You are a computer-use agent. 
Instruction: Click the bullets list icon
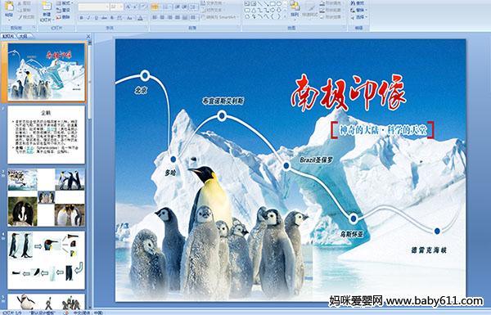coord(155,7)
